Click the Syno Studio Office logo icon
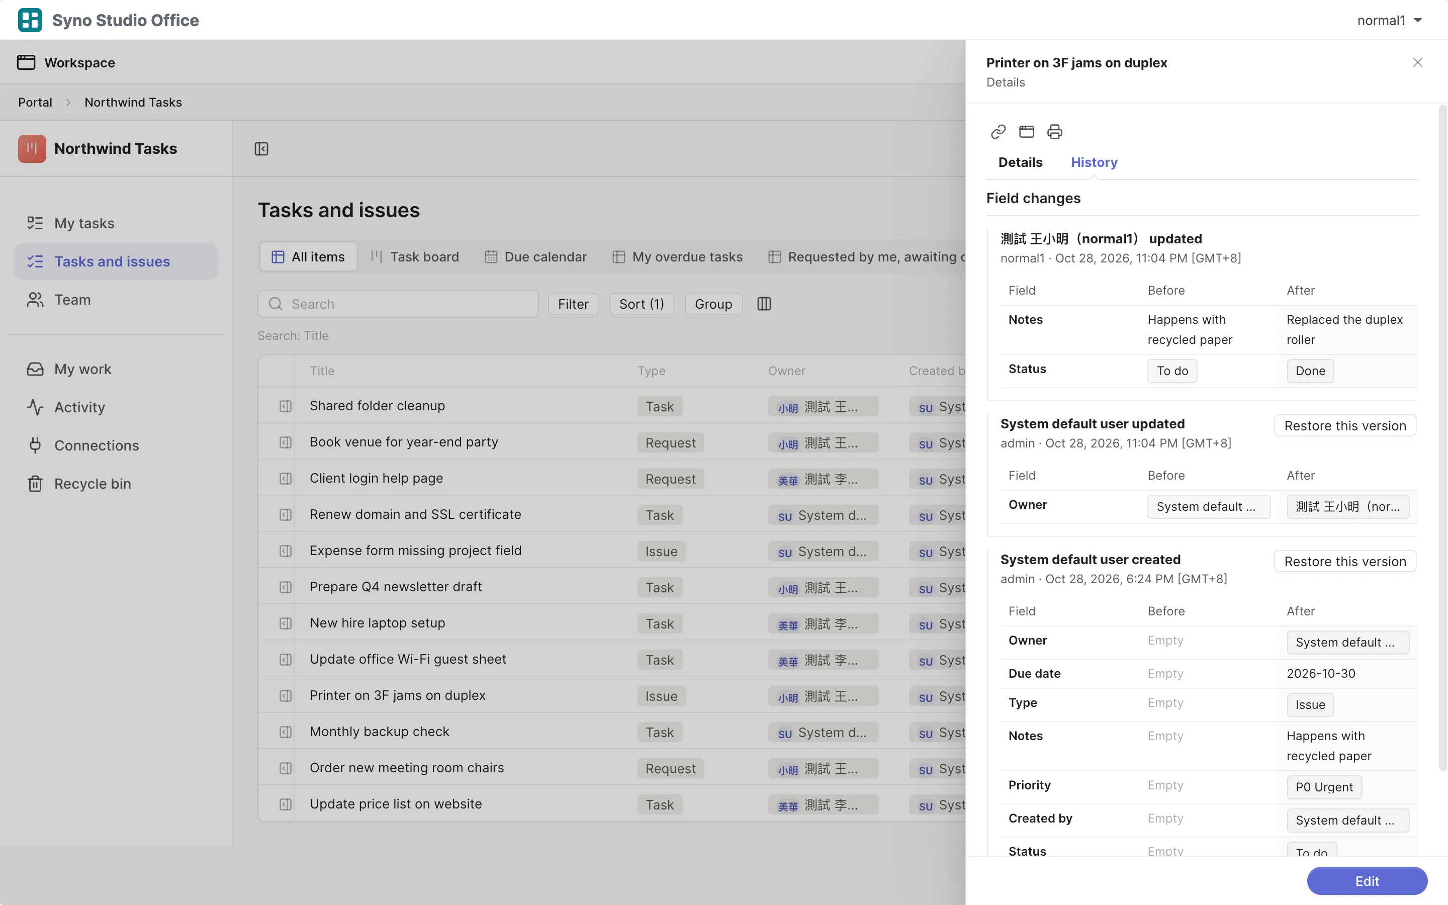This screenshot has height=905, width=1448. 30,20
